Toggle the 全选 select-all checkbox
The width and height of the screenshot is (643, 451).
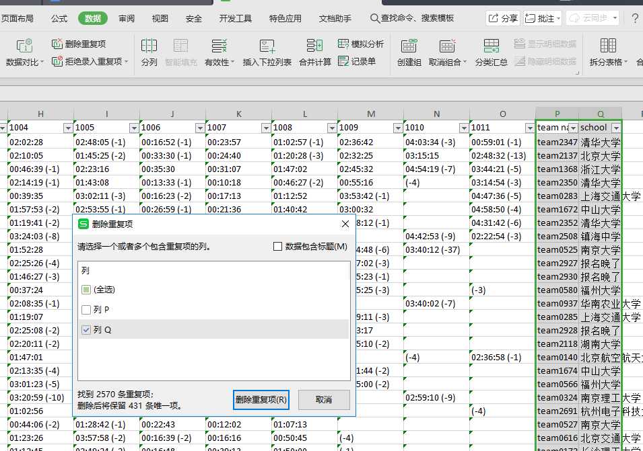pos(86,290)
